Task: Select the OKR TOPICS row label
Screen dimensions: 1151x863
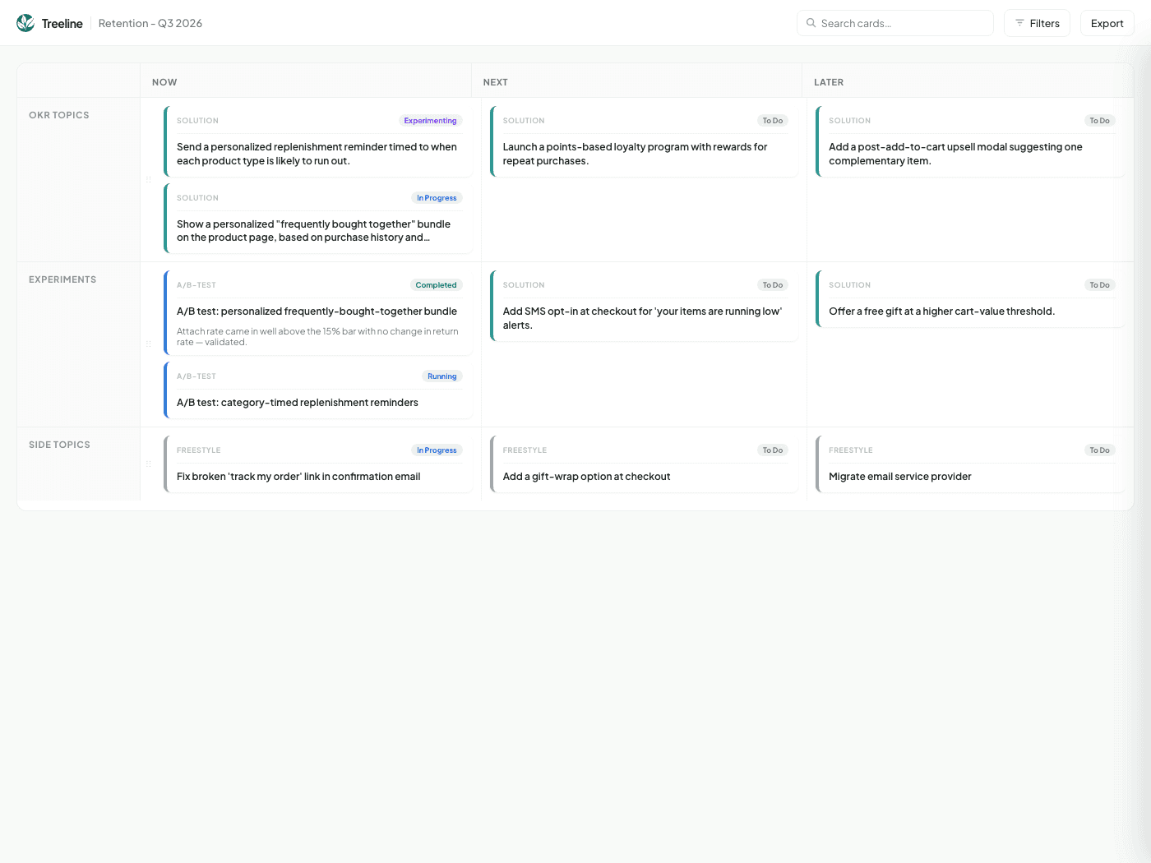Action: pyautogui.click(x=59, y=115)
